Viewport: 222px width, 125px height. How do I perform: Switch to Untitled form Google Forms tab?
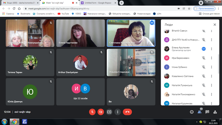tap(98, 3)
